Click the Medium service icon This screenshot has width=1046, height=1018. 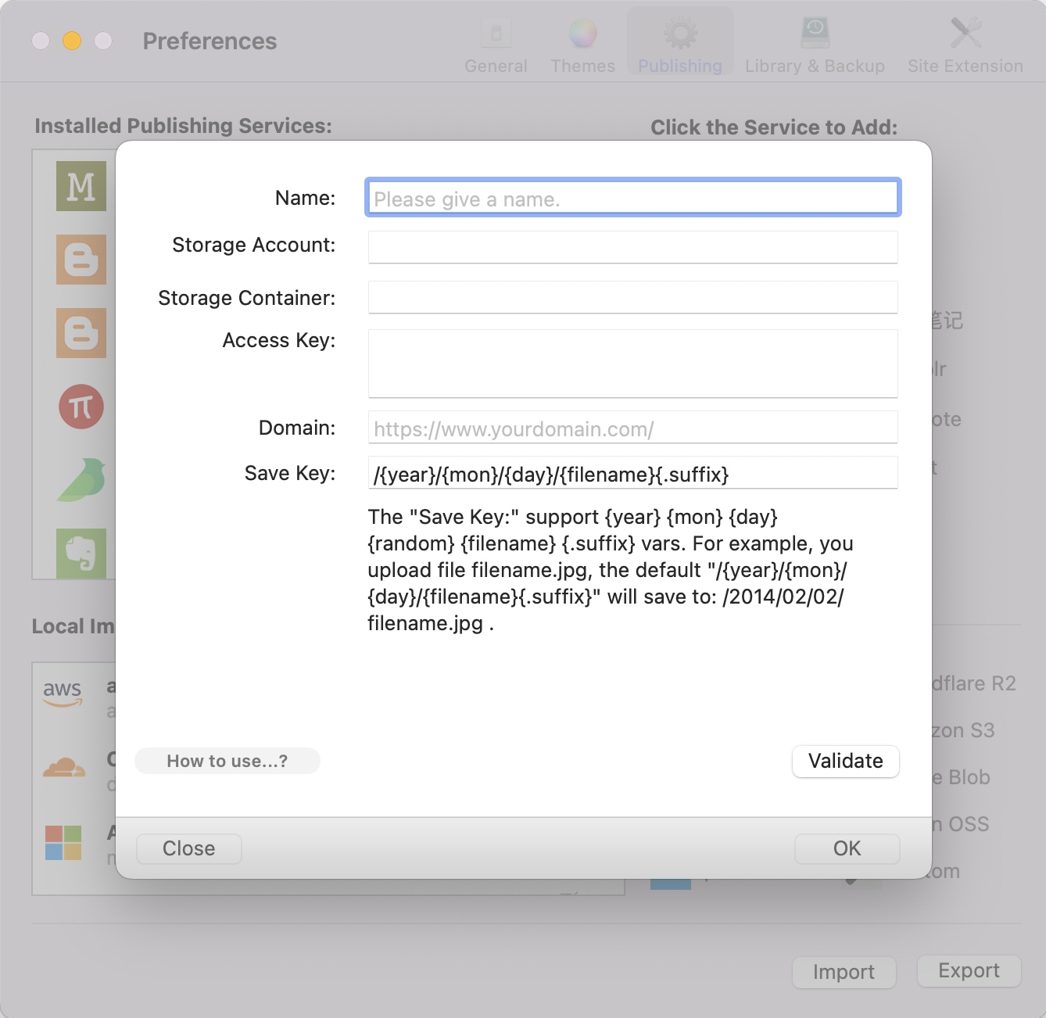(81, 186)
